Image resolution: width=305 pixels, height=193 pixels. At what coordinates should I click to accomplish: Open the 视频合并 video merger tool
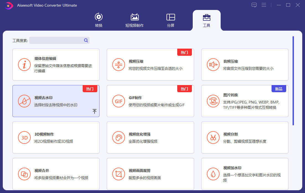[x=55, y=174]
